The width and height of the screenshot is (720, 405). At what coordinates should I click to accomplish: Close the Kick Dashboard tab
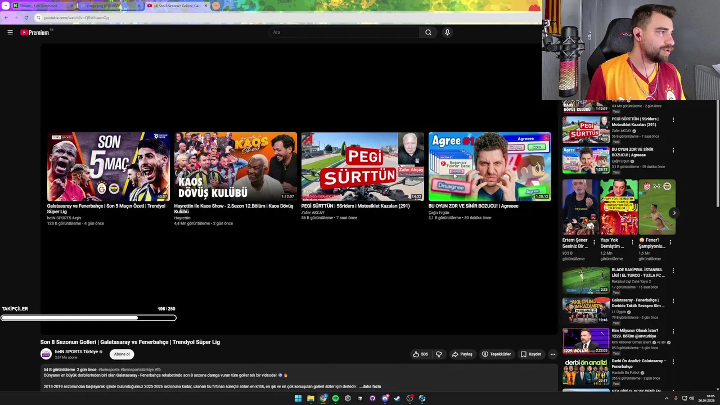[x=72, y=6]
